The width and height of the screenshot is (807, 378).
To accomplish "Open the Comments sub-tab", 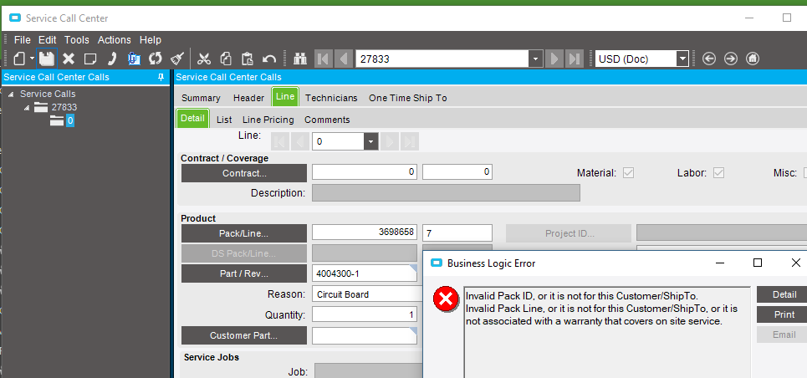I will coord(327,120).
